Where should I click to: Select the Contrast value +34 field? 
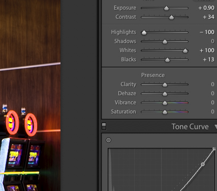208,17
